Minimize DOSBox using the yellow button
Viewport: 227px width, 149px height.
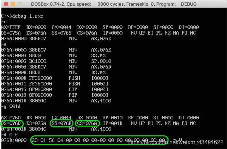tap(13, 4)
